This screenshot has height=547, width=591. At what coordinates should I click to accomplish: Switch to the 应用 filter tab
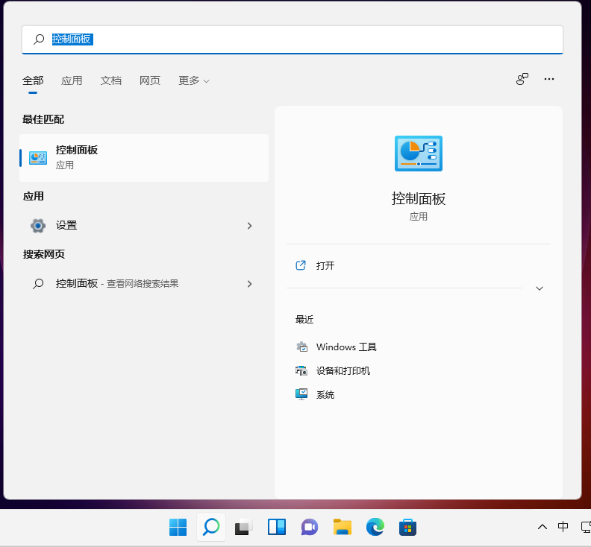[72, 80]
